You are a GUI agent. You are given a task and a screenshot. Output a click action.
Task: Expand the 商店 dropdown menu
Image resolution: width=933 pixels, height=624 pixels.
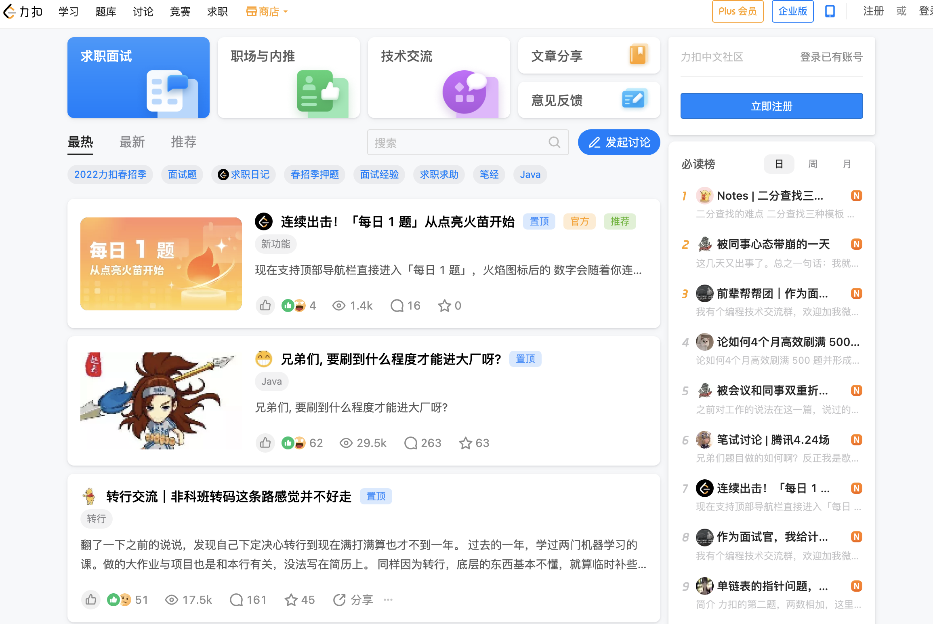pyautogui.click(x=267, y=11)
